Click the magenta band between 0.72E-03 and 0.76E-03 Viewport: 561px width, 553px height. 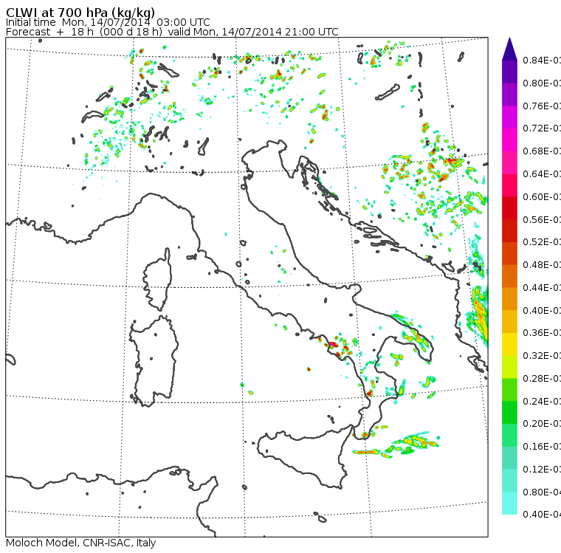(x=509, y=117)
